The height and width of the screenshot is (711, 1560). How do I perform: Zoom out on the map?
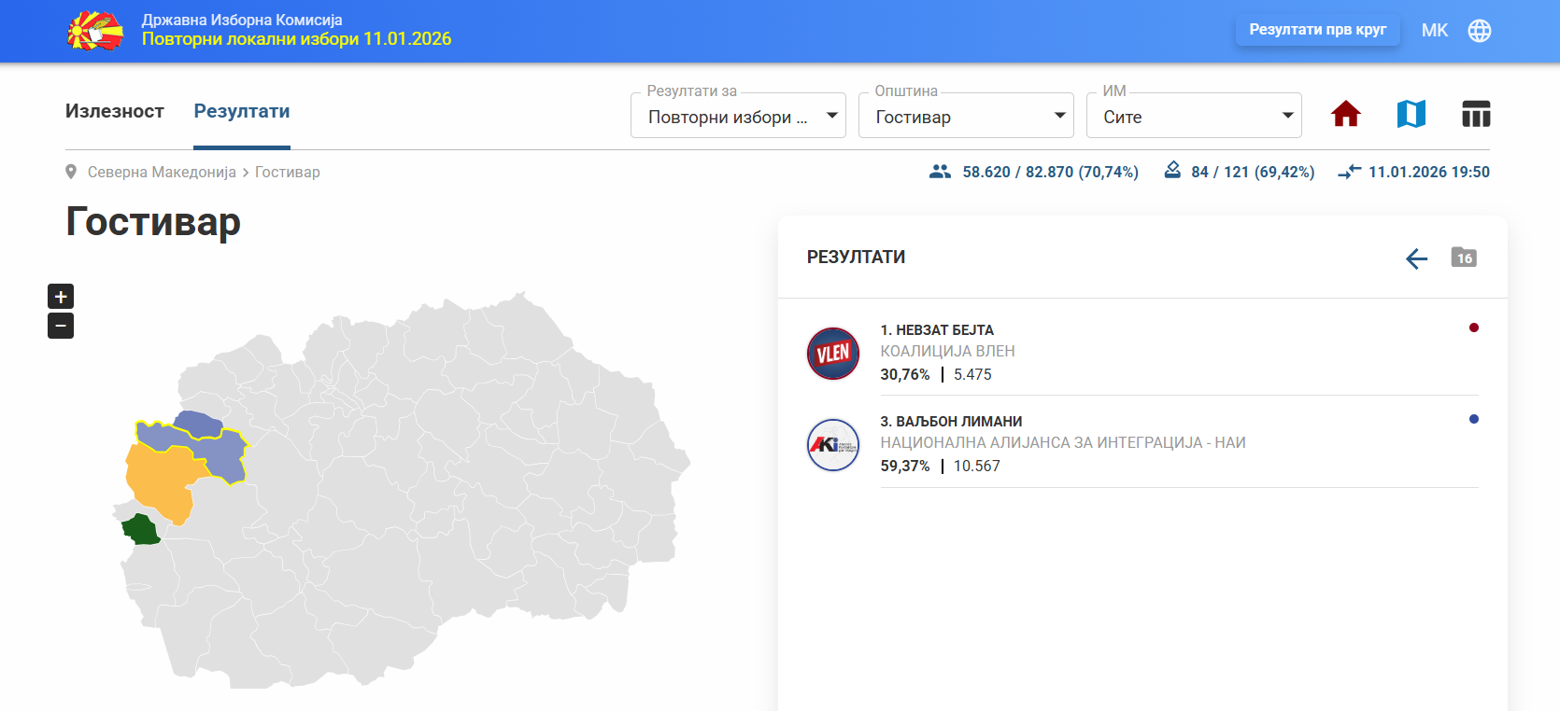tap(61, 326)
